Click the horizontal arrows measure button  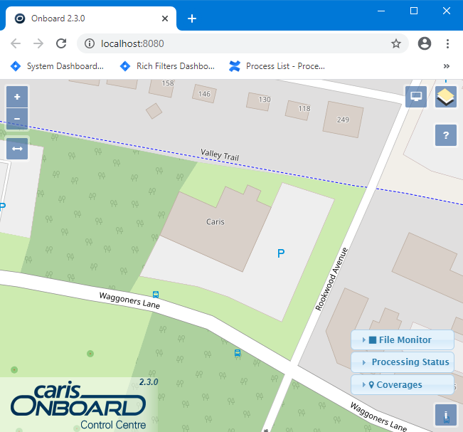coord(17,149)
